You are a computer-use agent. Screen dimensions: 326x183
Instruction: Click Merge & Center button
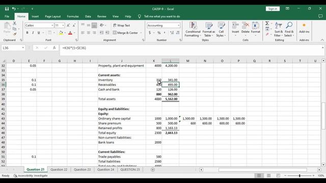(x=125, y=33)
